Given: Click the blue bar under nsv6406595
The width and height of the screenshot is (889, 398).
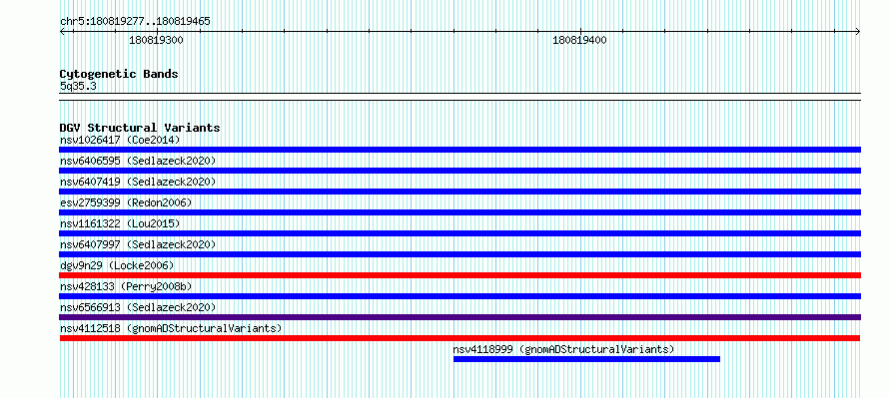Looking at the screenshot, I should (459, 171).
